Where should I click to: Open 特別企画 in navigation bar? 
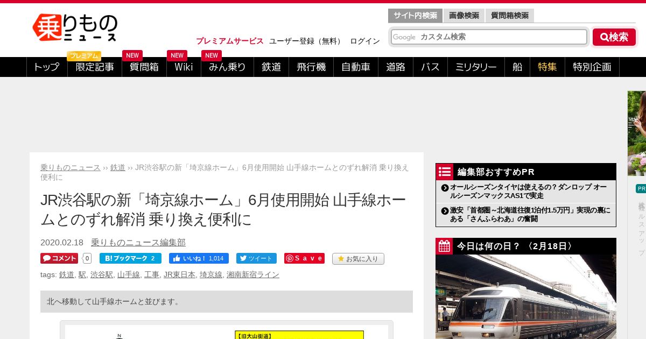[592, 67]
